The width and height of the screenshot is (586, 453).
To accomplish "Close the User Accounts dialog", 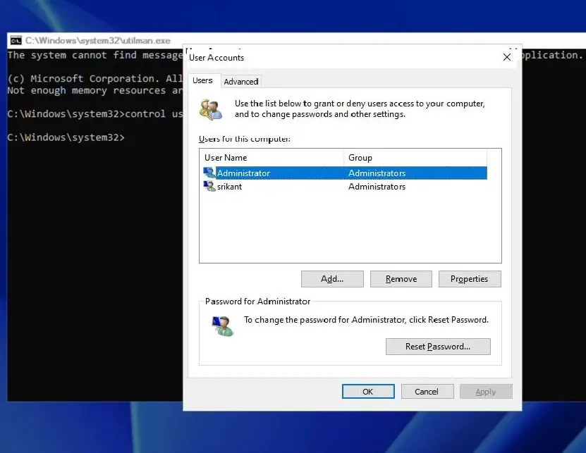I will click(507, 57).
